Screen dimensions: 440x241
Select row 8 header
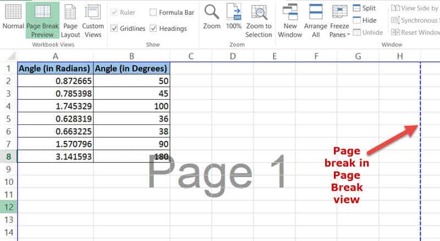click(x=8, y=156)
